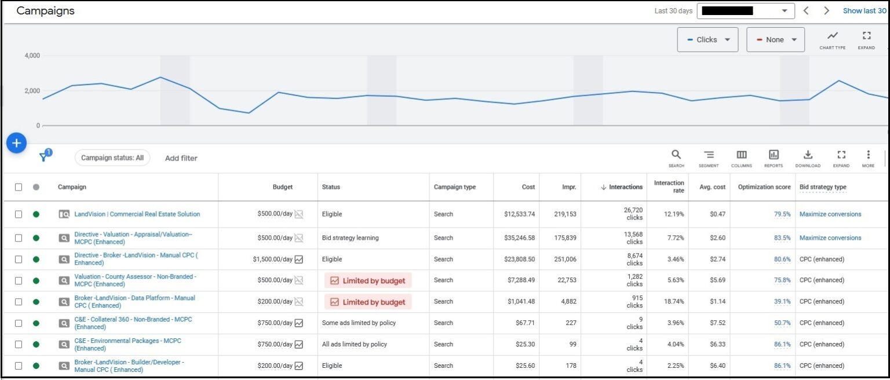Check the select-all campaigns checkbox

tap(19, 187)
